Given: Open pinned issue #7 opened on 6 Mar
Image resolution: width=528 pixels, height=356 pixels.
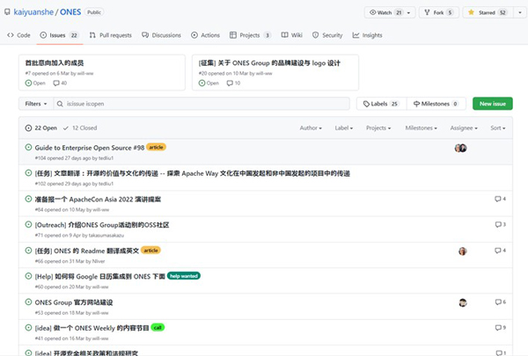Looking at the screenshot, I should pos(55,63).
